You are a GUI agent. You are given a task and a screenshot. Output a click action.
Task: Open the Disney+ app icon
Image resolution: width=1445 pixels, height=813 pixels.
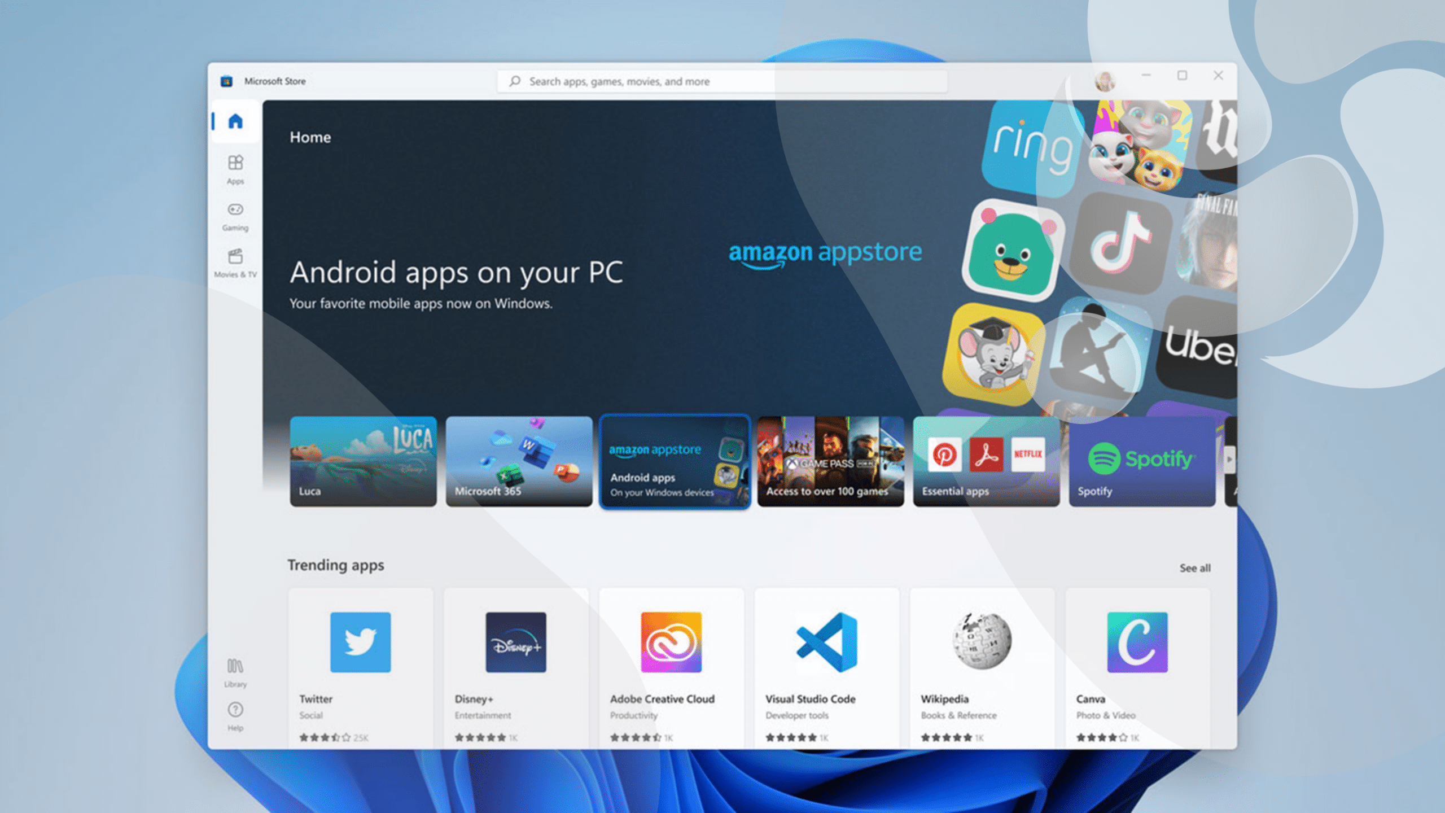(x=516, y=642)
